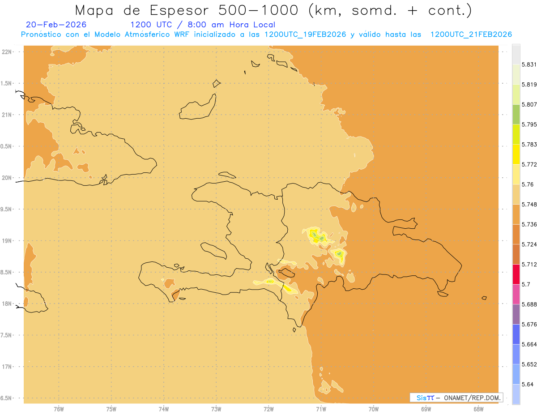Click the colorbar value '5.748'
Image resolution: width=537 pixels, height=415 pixels.
[x=529, y=204]
